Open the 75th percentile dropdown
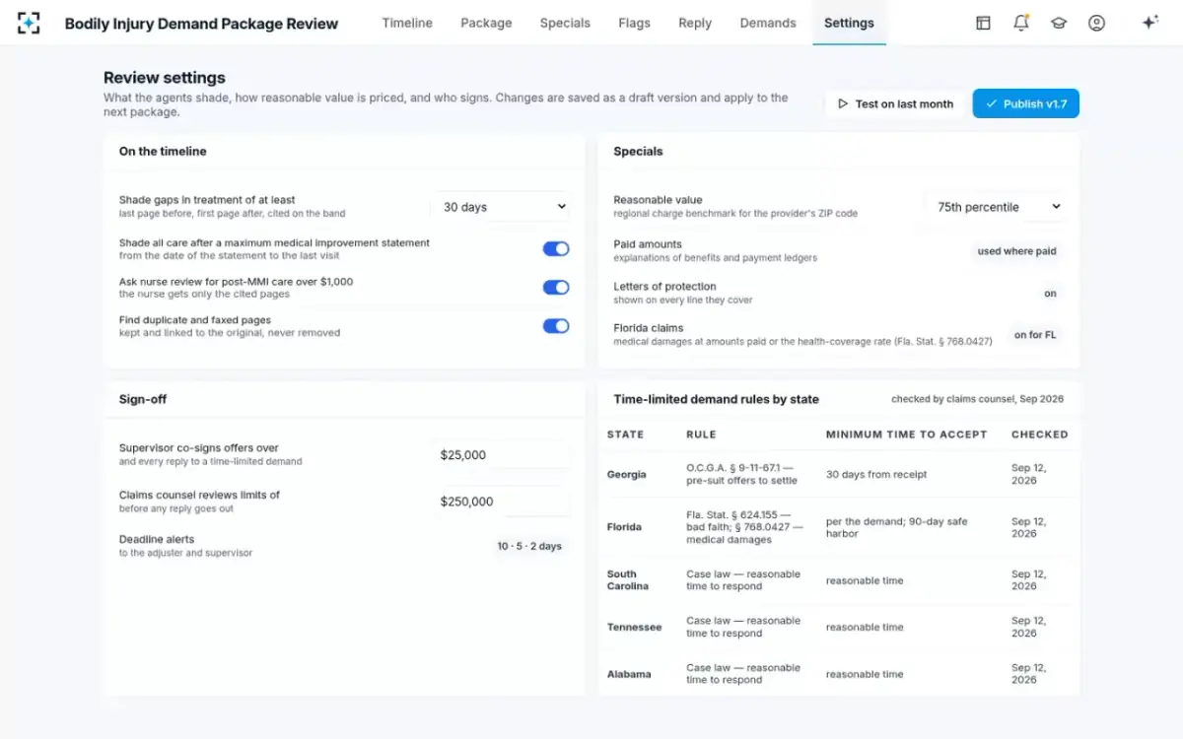Image resolution: width=1183 pixels, height=739 pixels. point(998,207)
